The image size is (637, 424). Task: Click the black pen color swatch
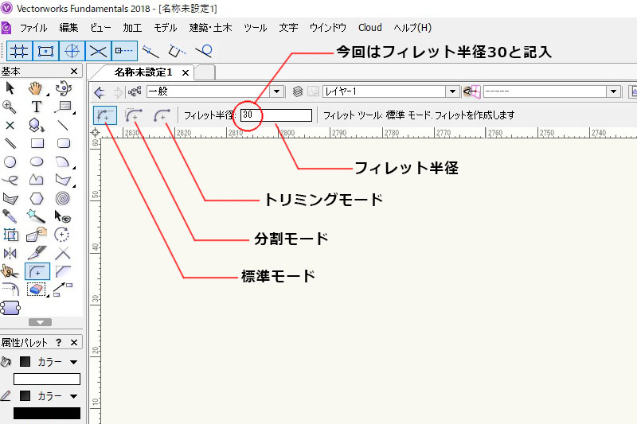coord(47,413)
